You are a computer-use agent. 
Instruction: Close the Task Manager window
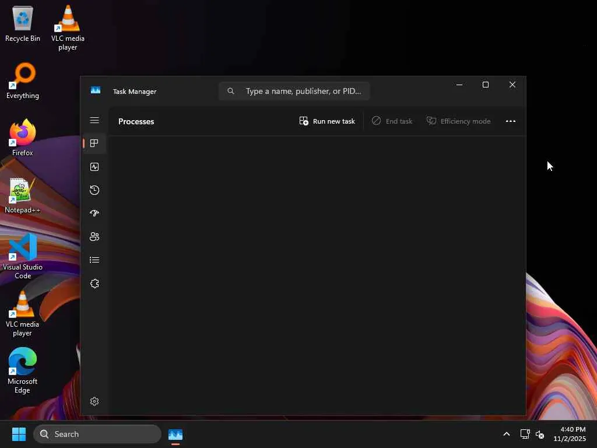(512, 85)
